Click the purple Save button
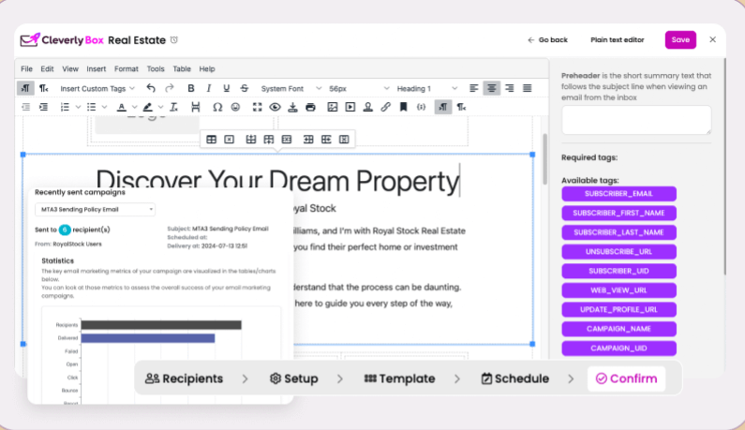This screenshot has height=430, width=745. tap(680, 39)
